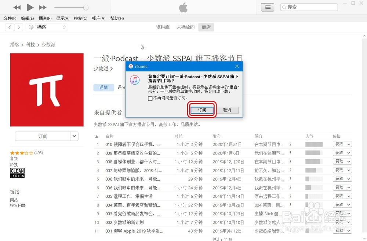Image resolution: width=367 pixels, height=241 pixels.
Task: Open the 网站 link
Action: point(14,200)
